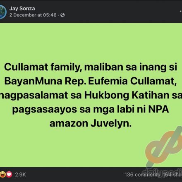Open the post timestamp 2 December at 05:46

(33, 15)
